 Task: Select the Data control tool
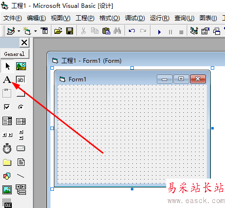(21, 190)
